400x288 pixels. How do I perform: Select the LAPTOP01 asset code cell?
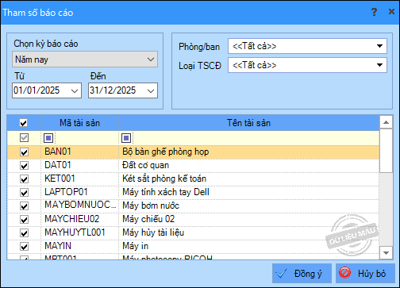pyautogui.click(x=79, y=192)
